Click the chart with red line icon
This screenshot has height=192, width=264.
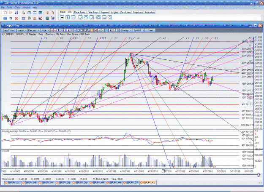(40, 18)
